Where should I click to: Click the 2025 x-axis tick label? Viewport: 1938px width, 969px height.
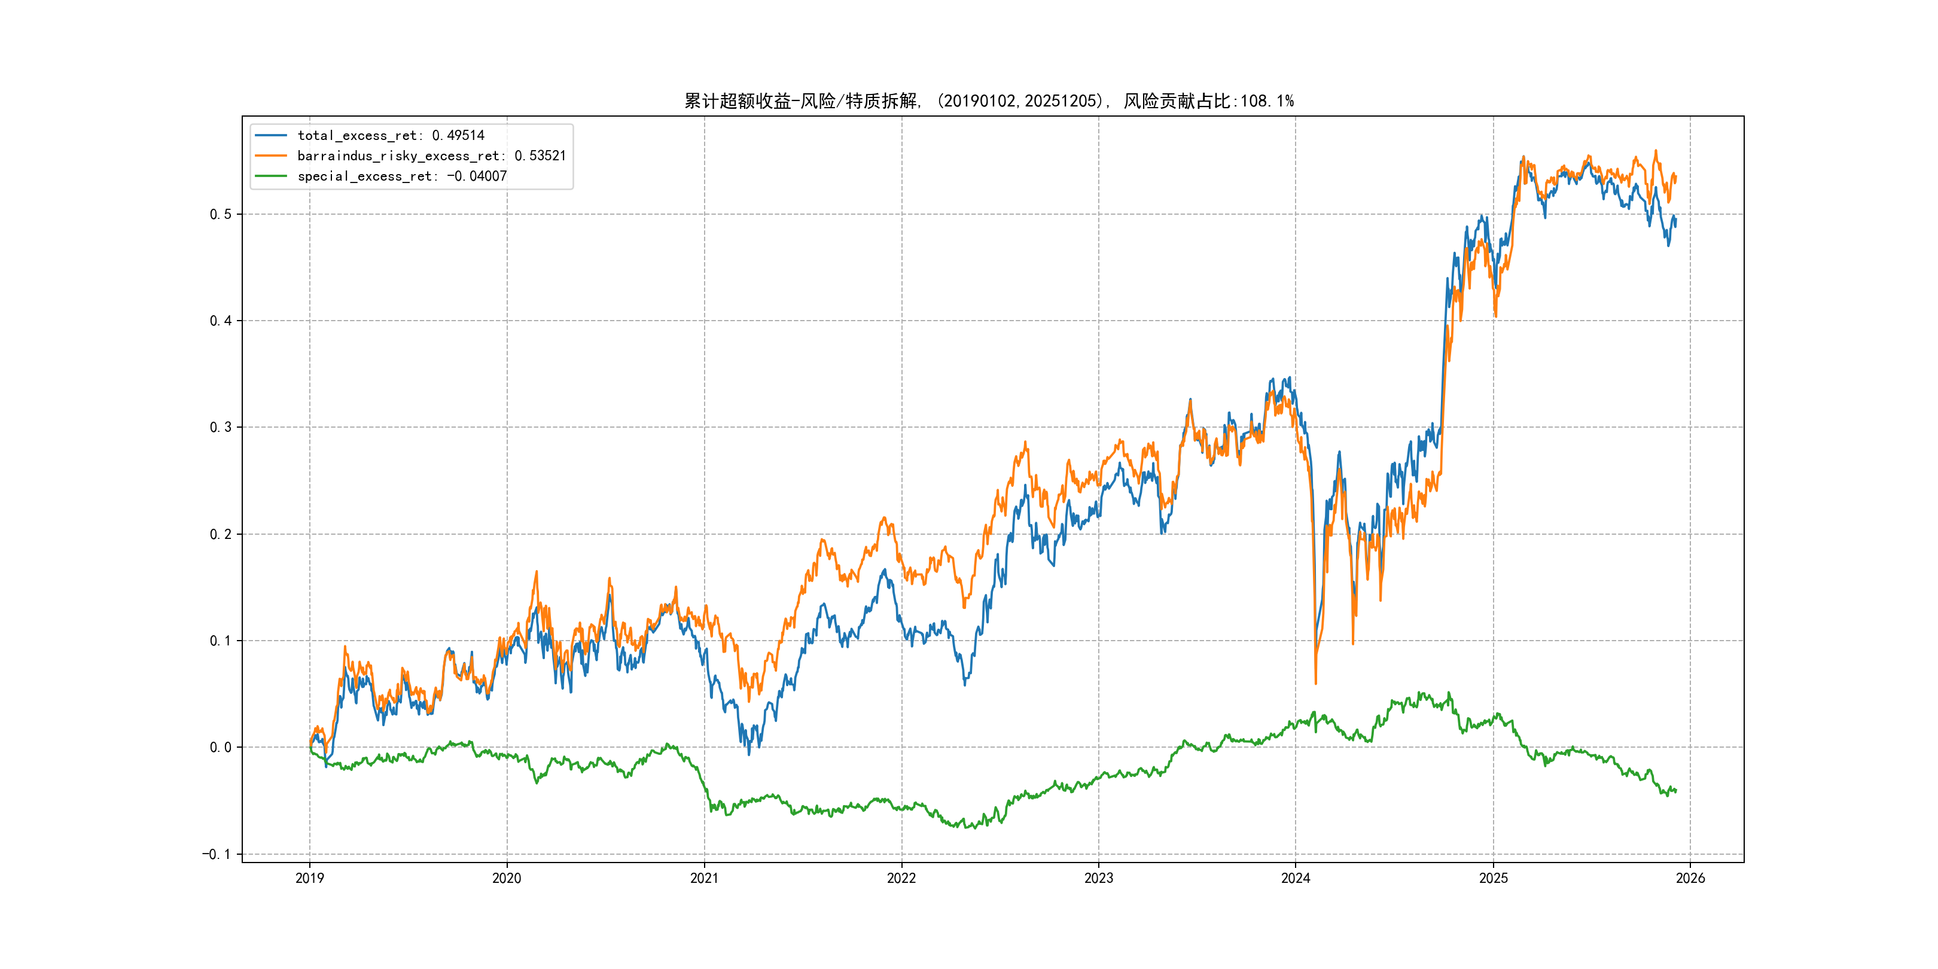tap(1494, 878)
